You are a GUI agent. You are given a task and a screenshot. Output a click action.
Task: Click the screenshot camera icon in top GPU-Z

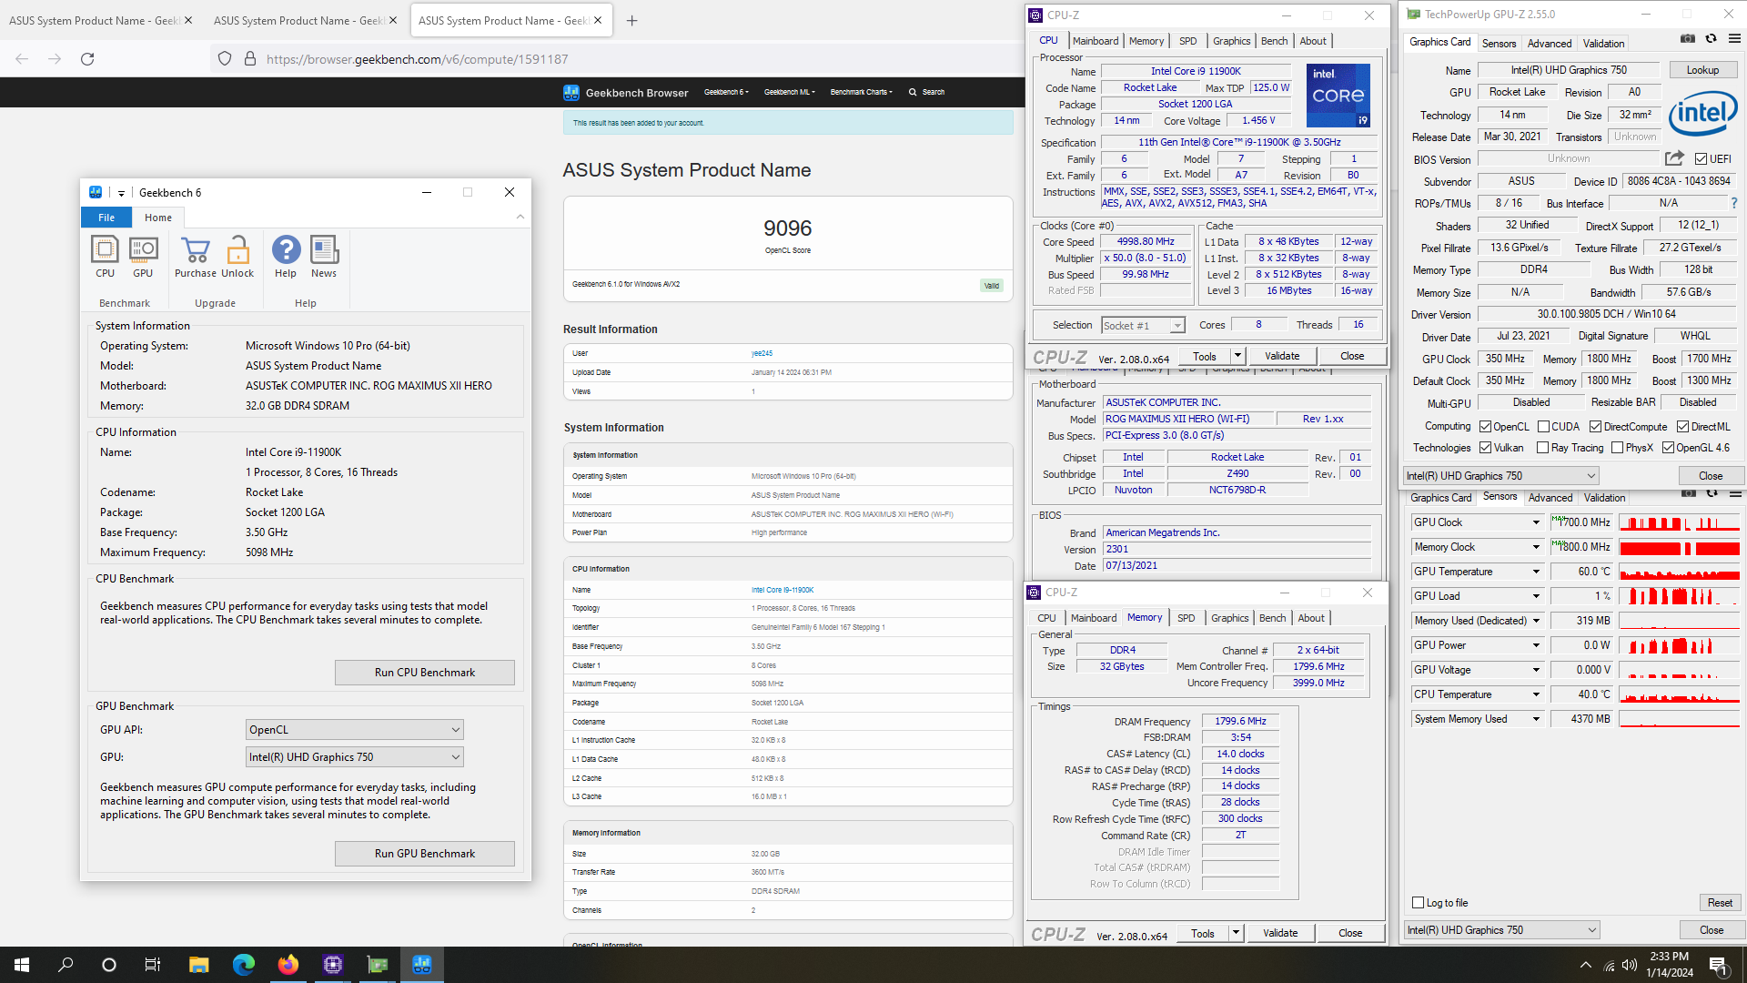1688,38
